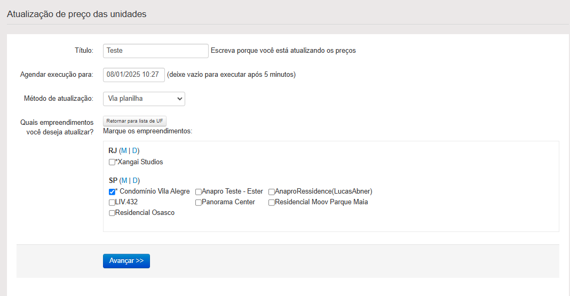The height and width of the screenshot is (296, 570).
Task: Click the Método de atualização: label
Action: click(59, 99)
